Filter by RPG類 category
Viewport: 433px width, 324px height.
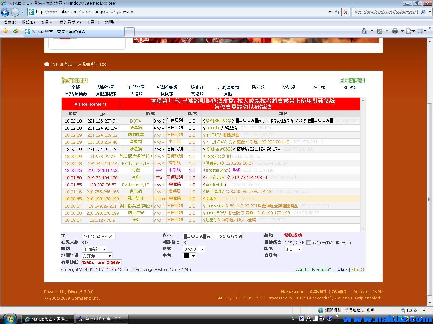click(349, 87)
